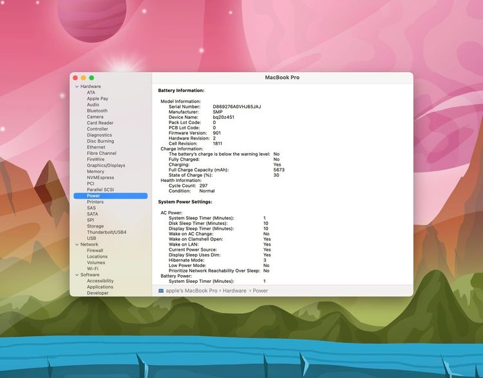Minimize window with yellow button
The image size is (483, 378).
click(84, 78)
